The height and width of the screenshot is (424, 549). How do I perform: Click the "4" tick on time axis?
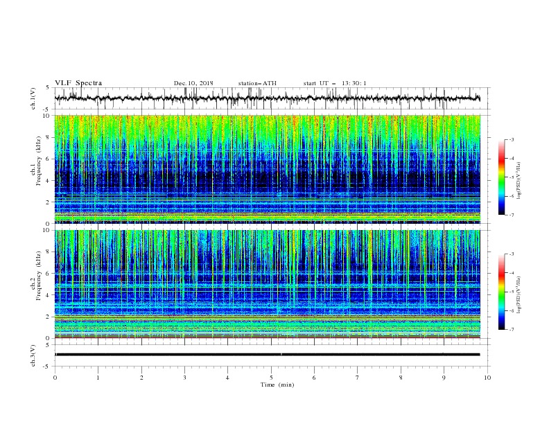click(227, 378)
